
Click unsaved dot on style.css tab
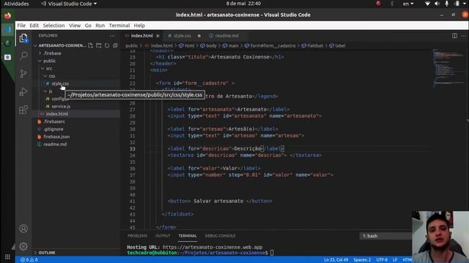click(x=199, y=36)
